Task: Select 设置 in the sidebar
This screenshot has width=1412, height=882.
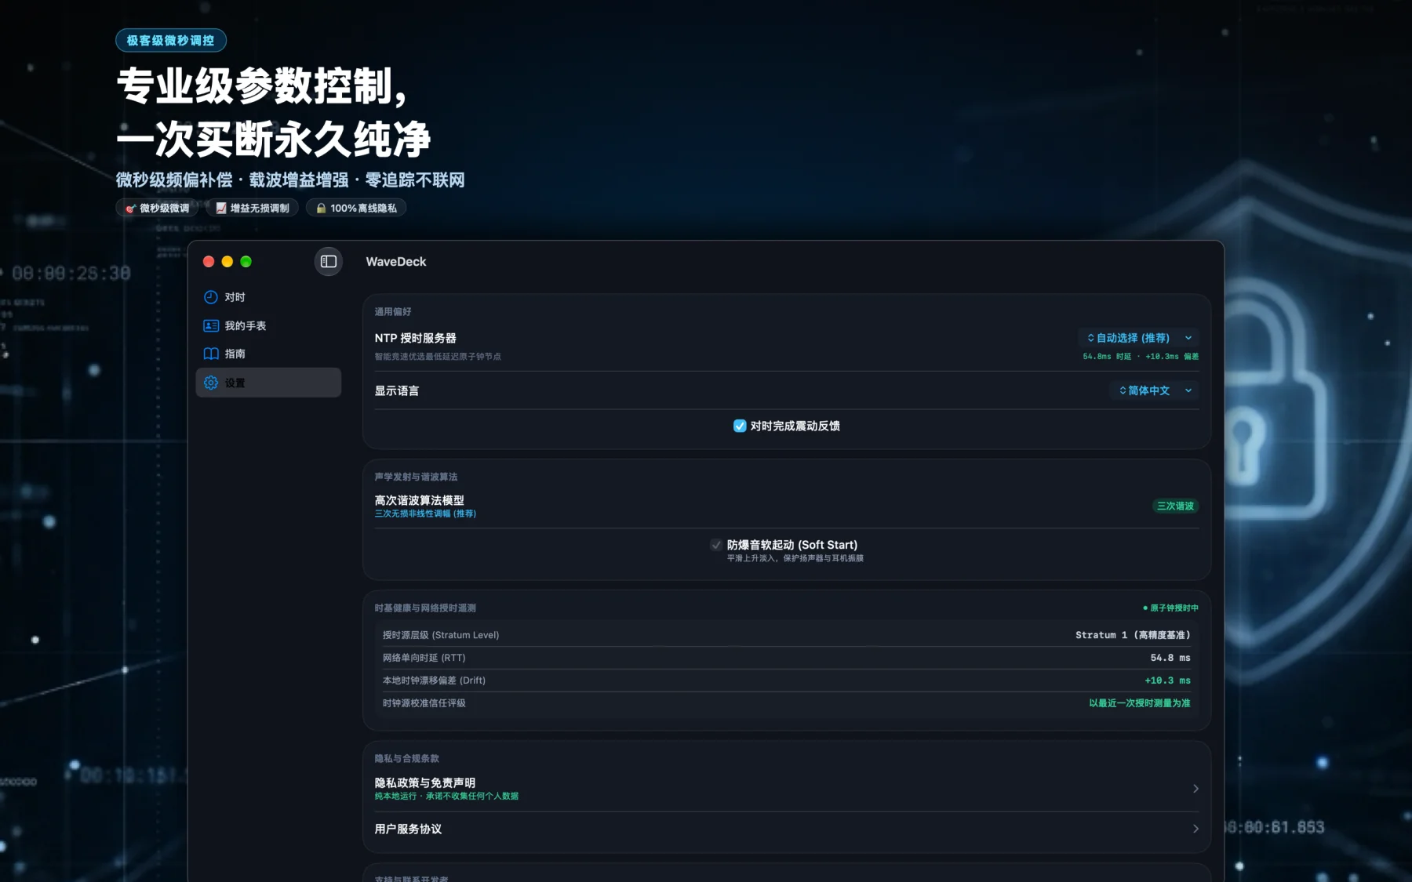Action: (268, 383)
